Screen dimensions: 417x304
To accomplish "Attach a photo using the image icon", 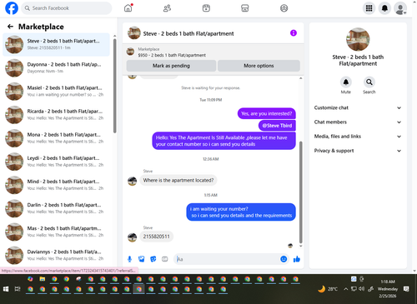I will (x=142, y=259).
